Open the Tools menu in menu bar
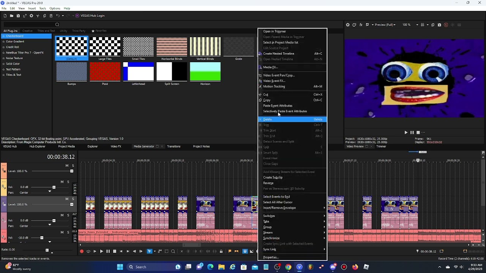 click(43, 8)
